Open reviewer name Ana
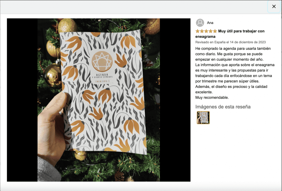This screenshot has height=191, width=282. [210, 23]
